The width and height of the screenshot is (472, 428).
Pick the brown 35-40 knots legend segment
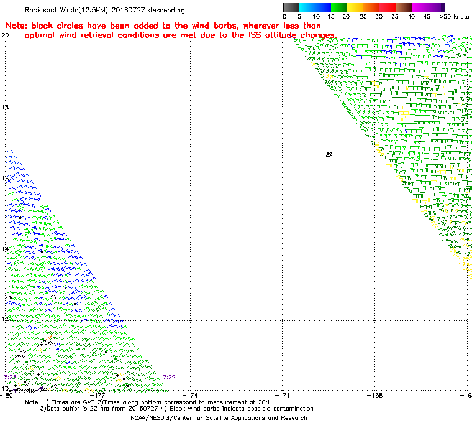(x=404, y=7)
